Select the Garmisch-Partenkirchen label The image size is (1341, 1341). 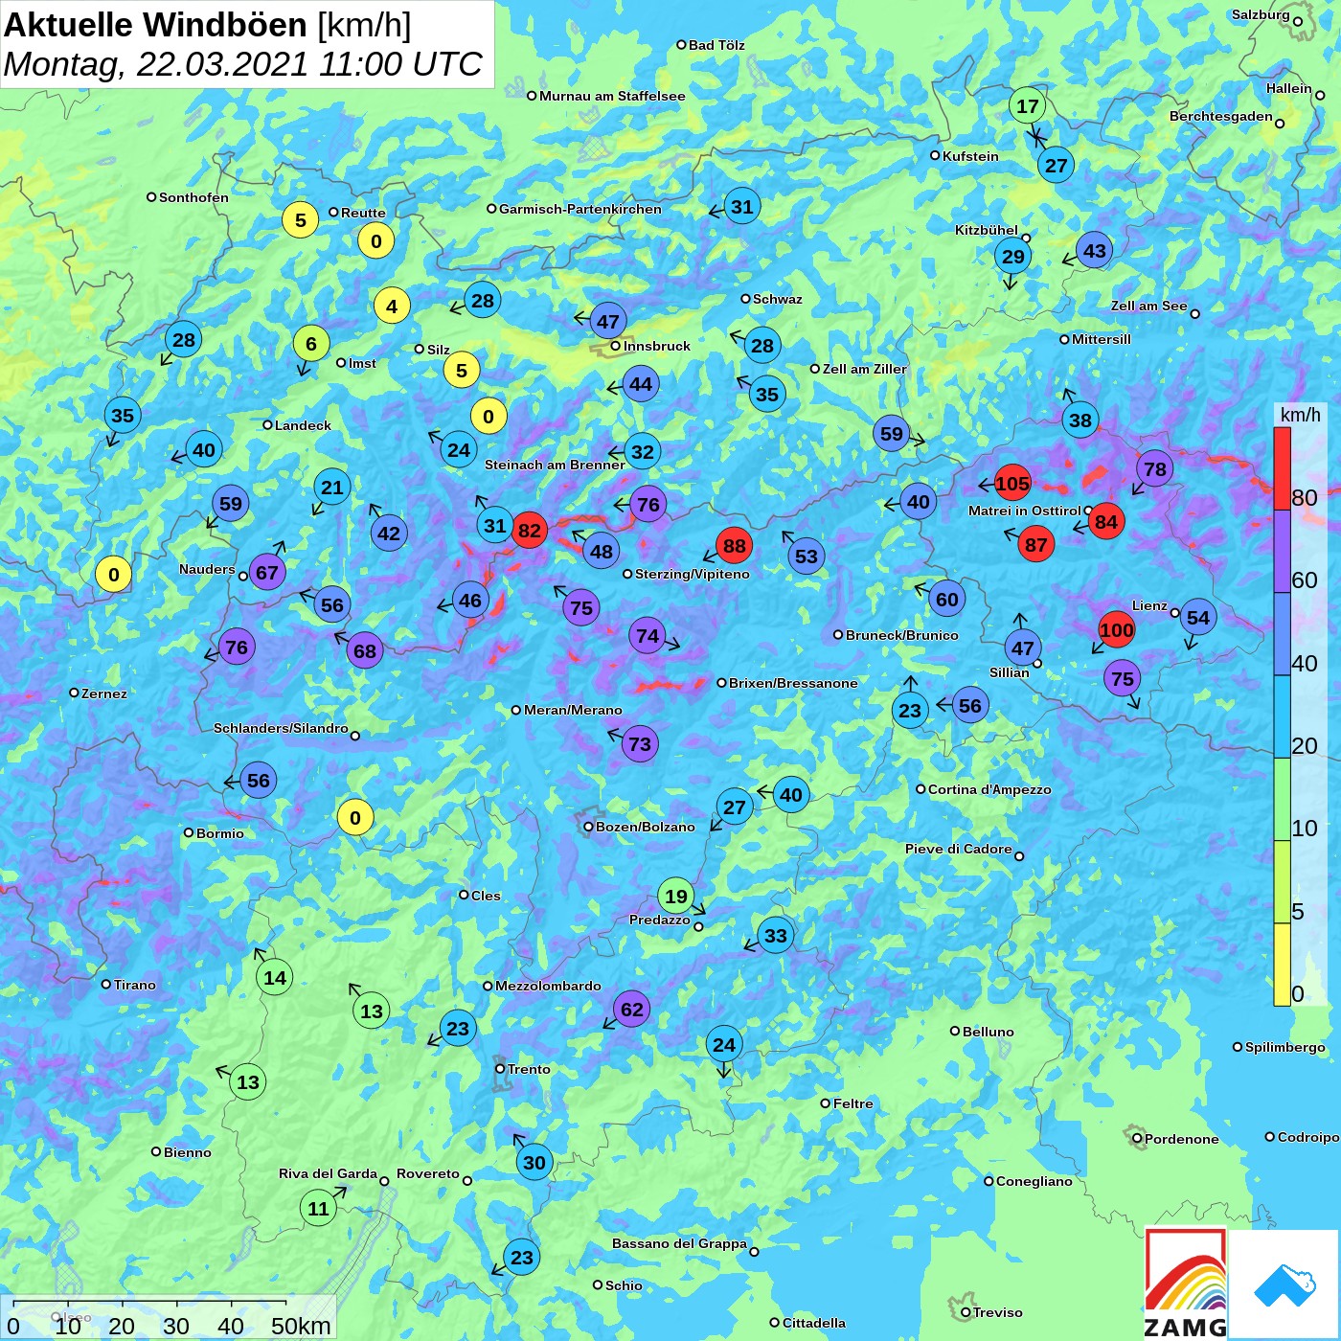point(580,209)
